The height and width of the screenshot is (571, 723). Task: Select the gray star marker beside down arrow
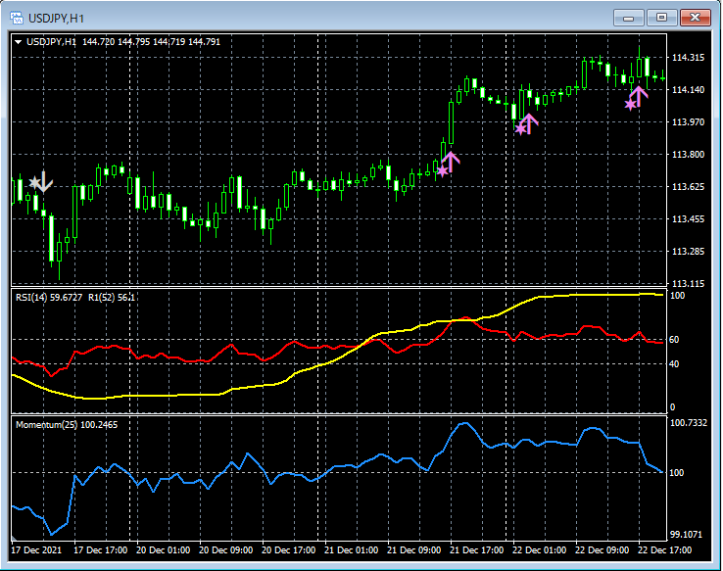(x=34, y=182)
